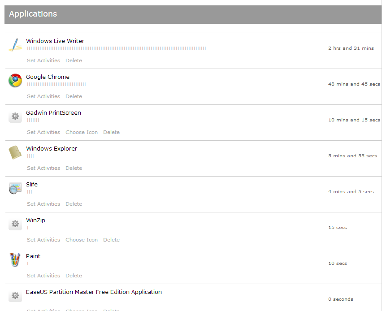Click the Google Chrome icon
Screen dimensions: 382x311
pyautogui.click(x=15, y=81)
